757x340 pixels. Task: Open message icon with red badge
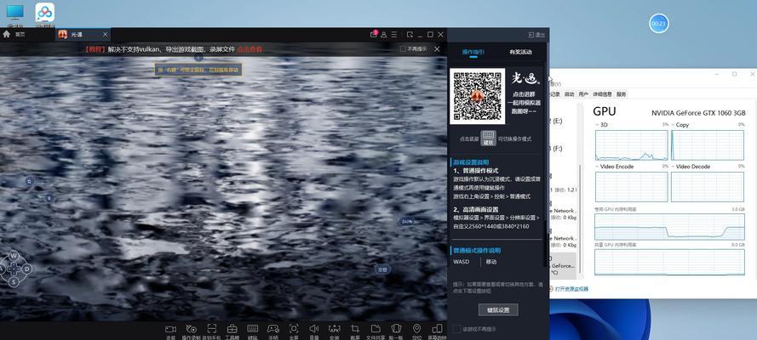click(x=374, y=34)
